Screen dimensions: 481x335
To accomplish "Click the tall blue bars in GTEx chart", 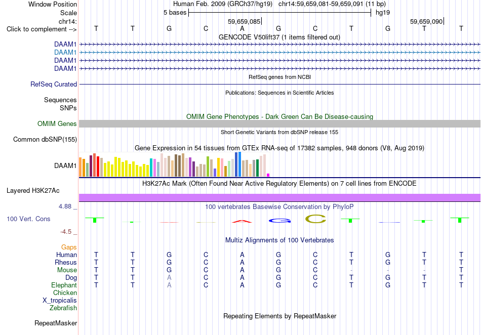I will (x=238, y=164).
